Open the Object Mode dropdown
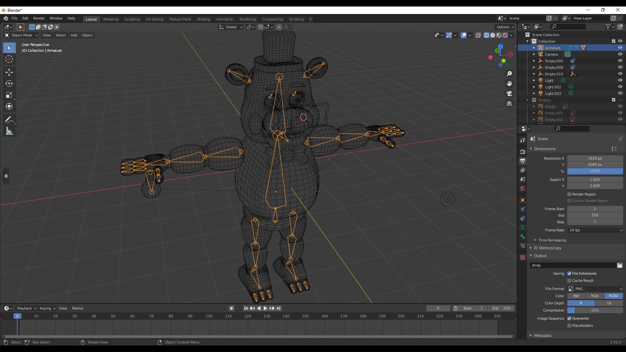The width and height of the screenshot is (626, 352). (x=21, y=35)
